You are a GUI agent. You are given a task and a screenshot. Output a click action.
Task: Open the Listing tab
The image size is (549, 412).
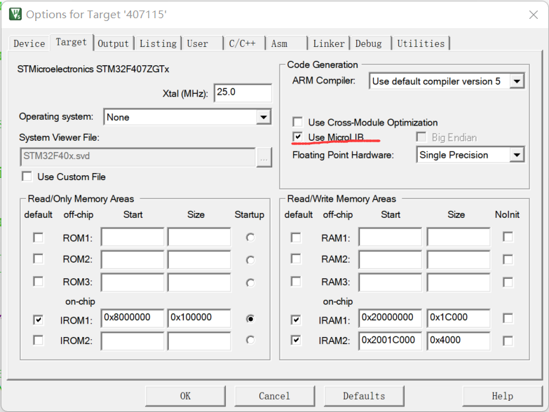(158, 43)
